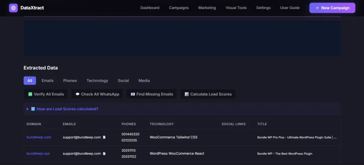The image size is (364, 165).
Task: Click the green checkmark icon on Verify All Emails
Action: click(30, 94)
